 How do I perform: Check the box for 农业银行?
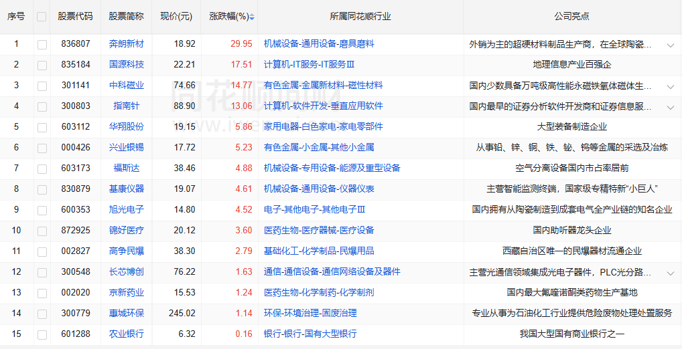pyautogui.click(x=42, y=335)
